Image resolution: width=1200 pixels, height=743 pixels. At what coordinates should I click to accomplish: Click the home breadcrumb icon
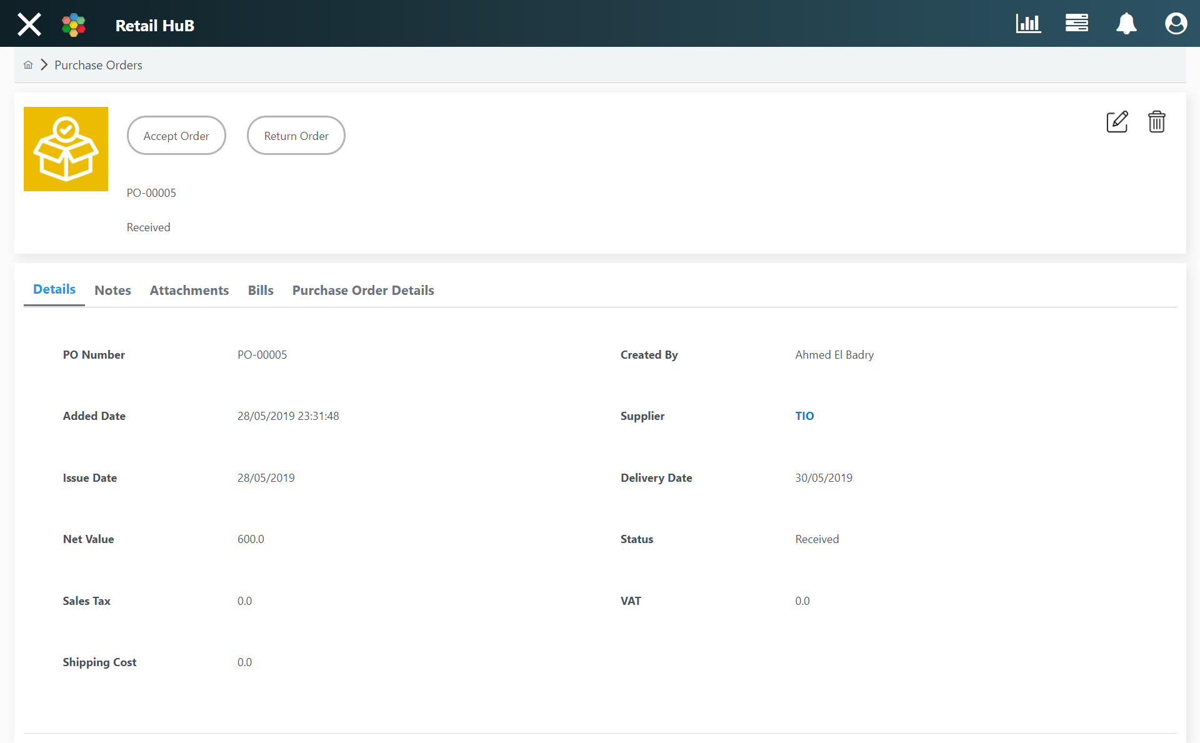pos(28,65)
